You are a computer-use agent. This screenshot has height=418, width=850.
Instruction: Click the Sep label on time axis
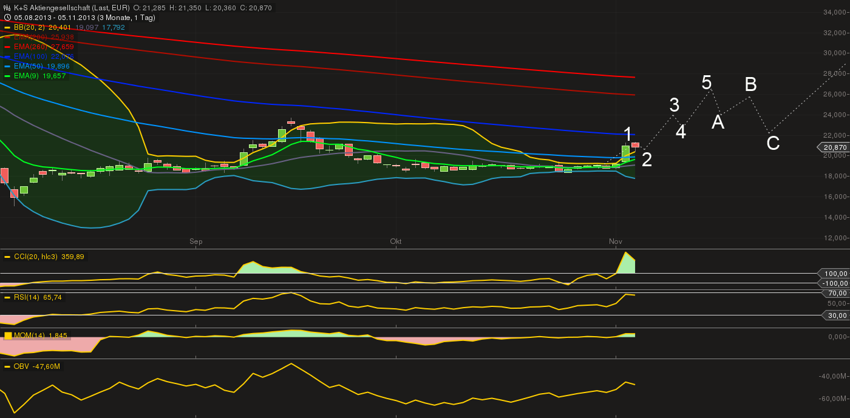195,241
